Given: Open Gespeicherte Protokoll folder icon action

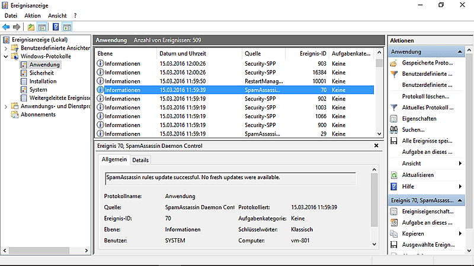Looking at the screenshot, I should (x=395, y=63).
